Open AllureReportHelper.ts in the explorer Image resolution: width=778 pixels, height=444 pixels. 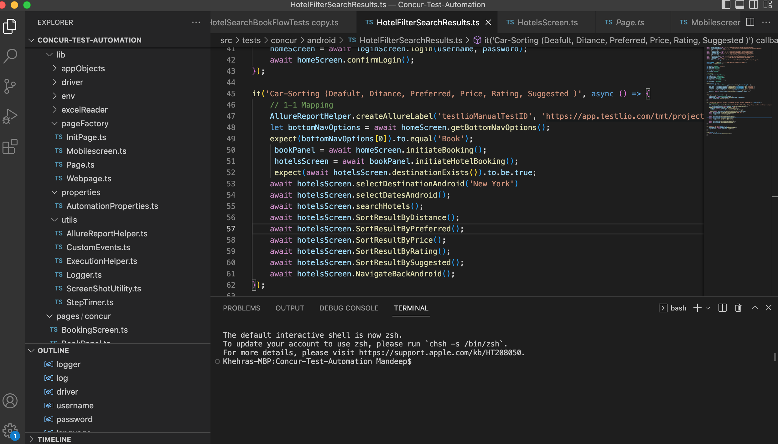[107, 234]
